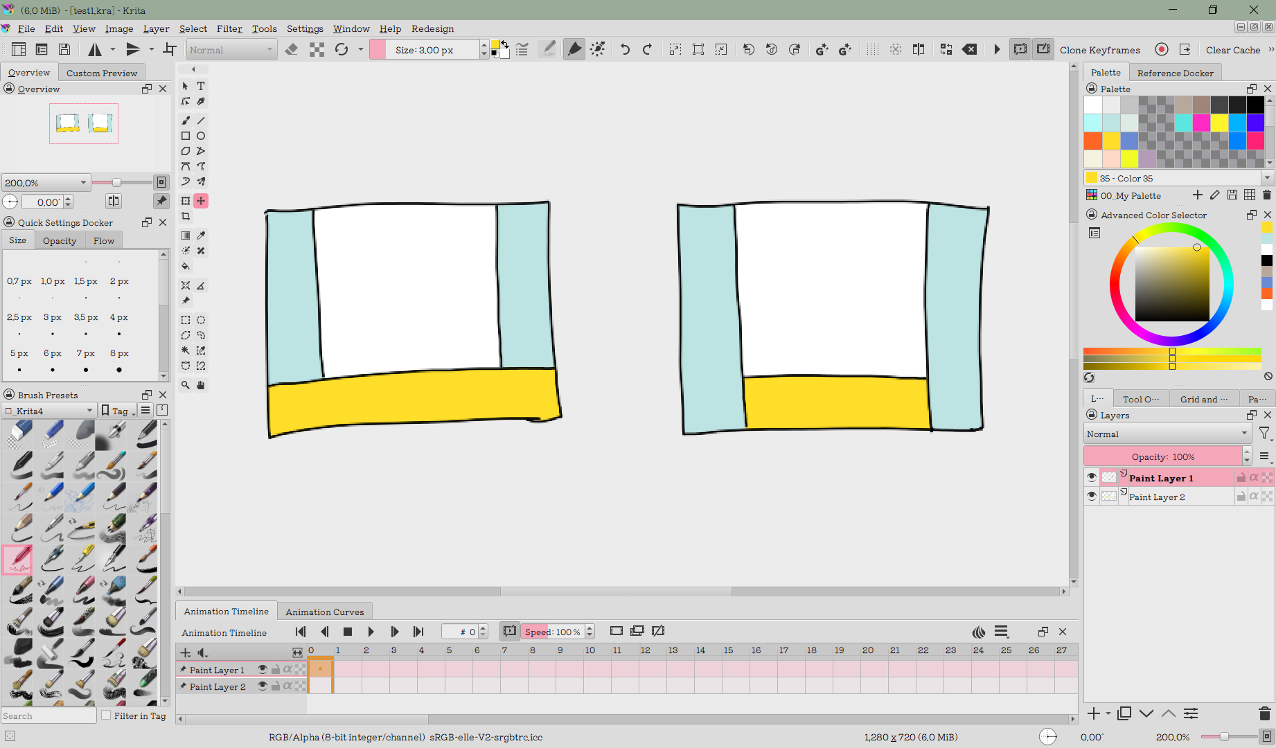Hide Paint Layer 1 in Layers docker
The image size is (1276, 748).
coord(1092,478)
